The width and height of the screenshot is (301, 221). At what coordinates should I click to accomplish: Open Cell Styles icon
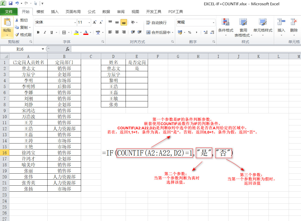point(262,22)
